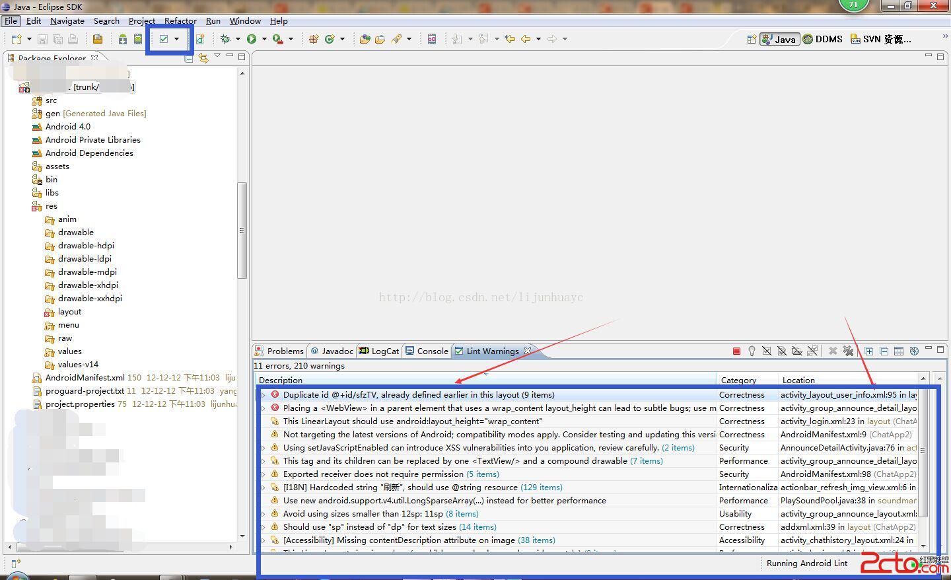Viewport: 951px width, 580px height.
Task: Switch to the LogCat tab
Action: coord(379,351)
